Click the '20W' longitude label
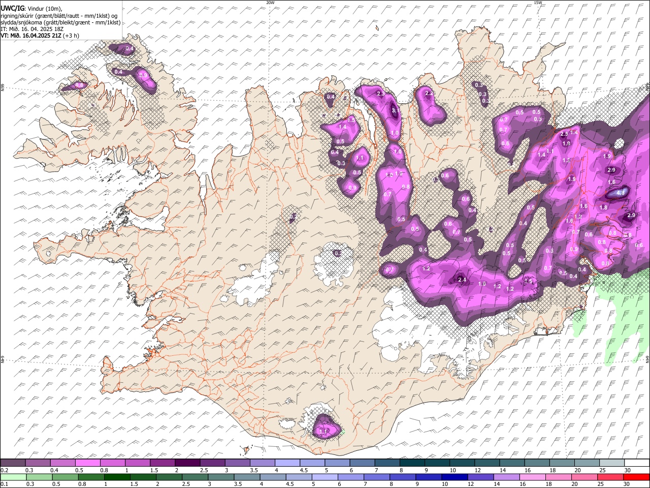Screen dimensions: 650x488 [270, 3]
